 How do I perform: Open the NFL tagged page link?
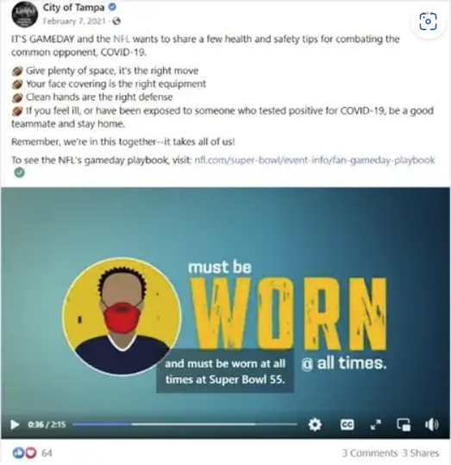[122, 39]
